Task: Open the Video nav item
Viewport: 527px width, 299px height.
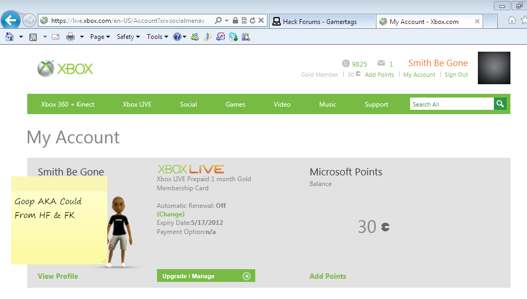Action: (x=282, y=104)
